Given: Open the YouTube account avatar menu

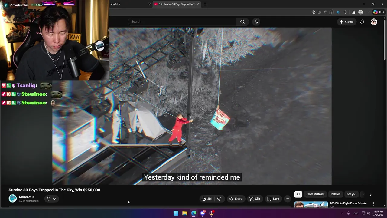Looking at the screenshot, I should coord(374,22).
